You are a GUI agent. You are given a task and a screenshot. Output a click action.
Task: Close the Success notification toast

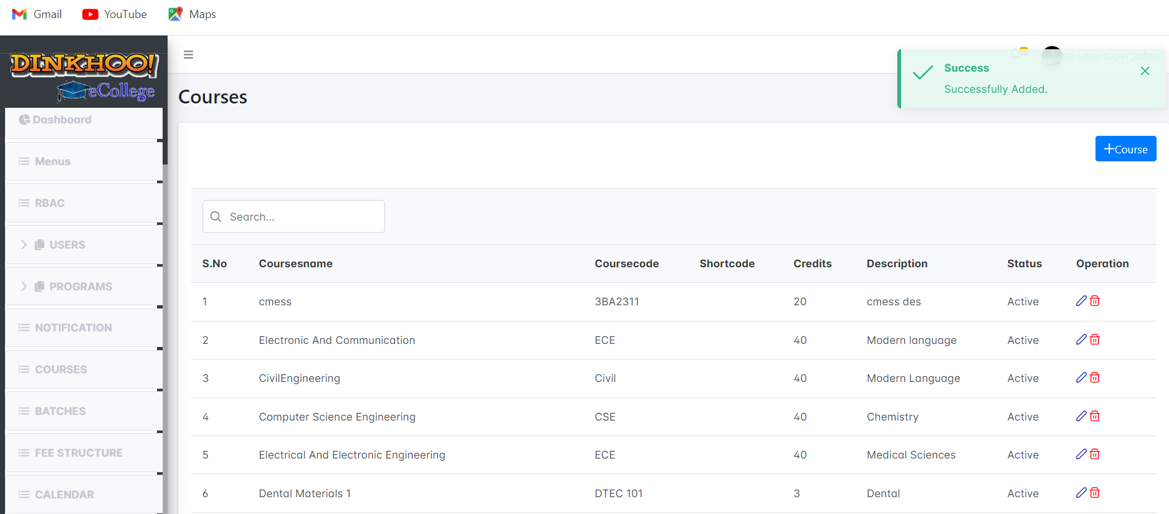(1145, 71)
